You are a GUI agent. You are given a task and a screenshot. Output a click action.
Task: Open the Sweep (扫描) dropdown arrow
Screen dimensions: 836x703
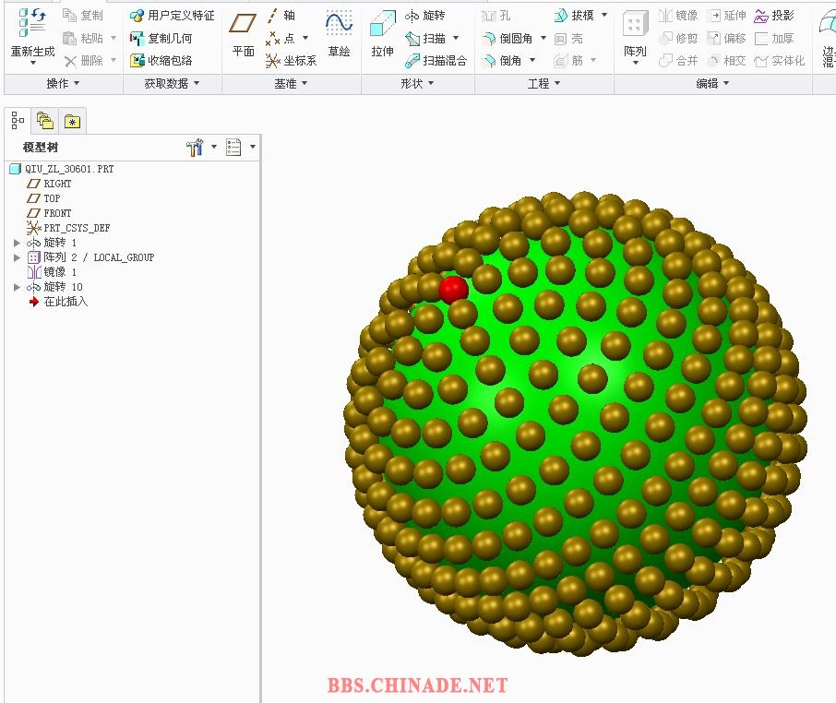[x=456, y=38]
